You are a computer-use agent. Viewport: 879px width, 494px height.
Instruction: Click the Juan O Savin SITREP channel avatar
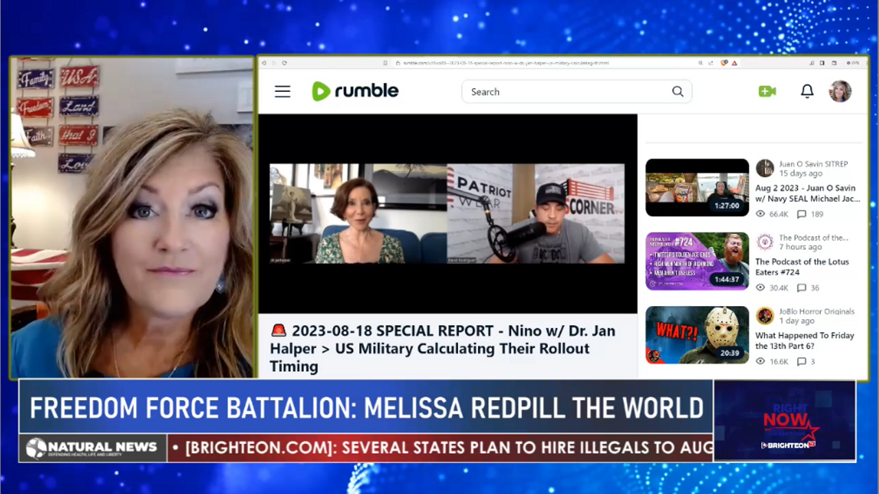click(764, 168)
